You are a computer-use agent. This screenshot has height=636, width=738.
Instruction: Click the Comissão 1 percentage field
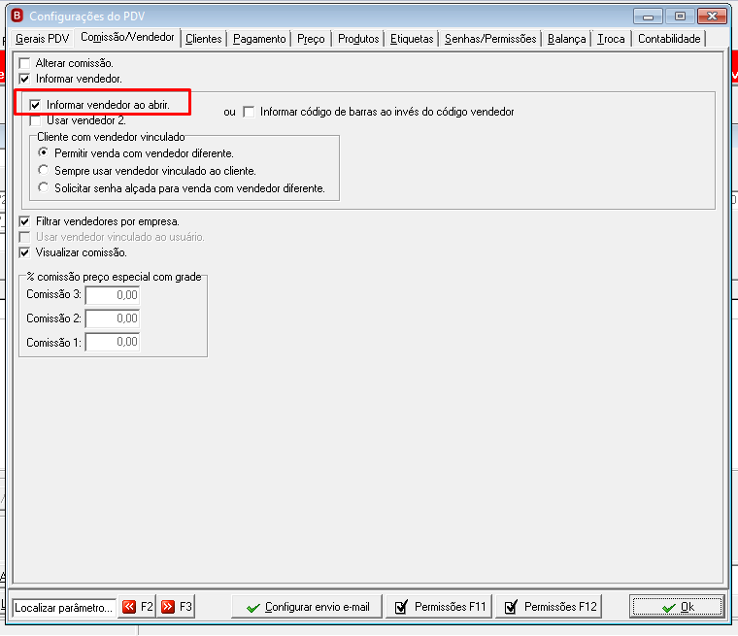[112, 342]
